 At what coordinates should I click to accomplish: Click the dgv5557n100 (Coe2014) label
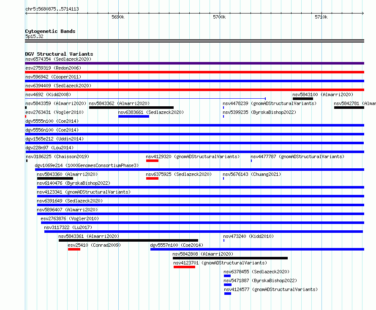(x=177, y=245)
